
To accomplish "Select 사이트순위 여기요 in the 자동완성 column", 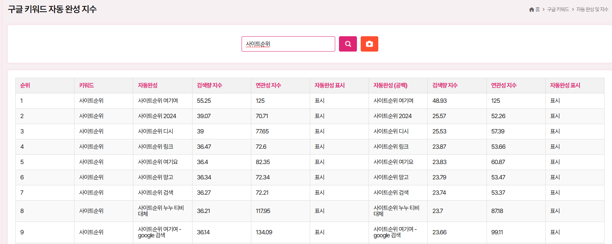I will coord(158,162).
